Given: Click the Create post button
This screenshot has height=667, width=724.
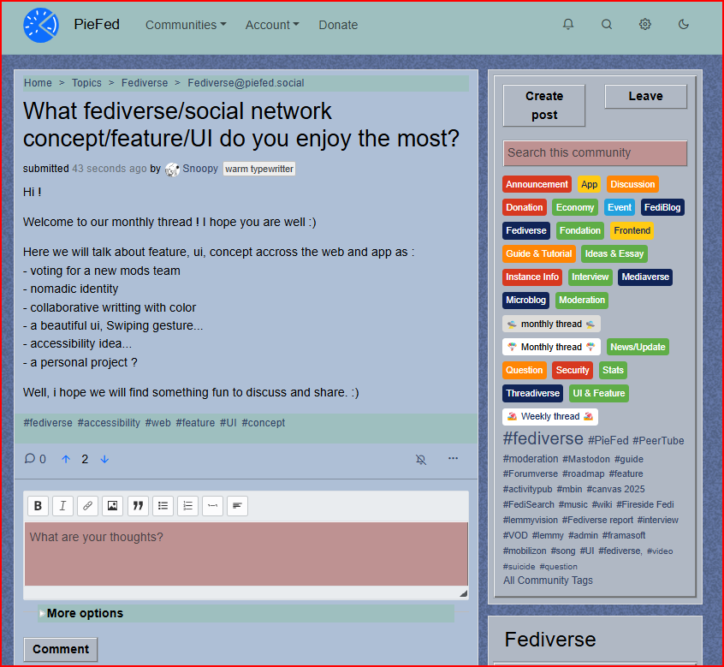Looking at the screenshot, I should point(544,105).
